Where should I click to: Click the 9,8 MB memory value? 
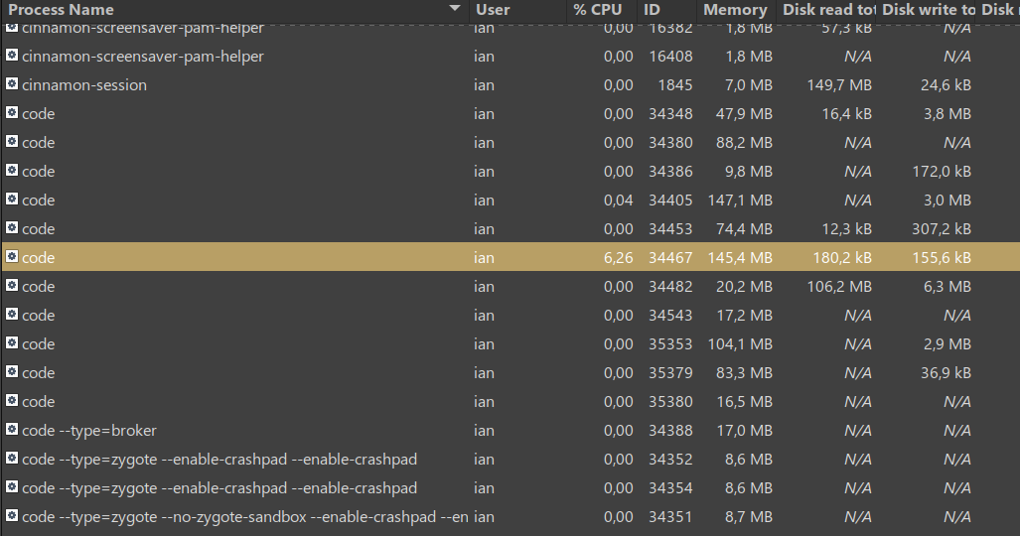tap(749, 172)
